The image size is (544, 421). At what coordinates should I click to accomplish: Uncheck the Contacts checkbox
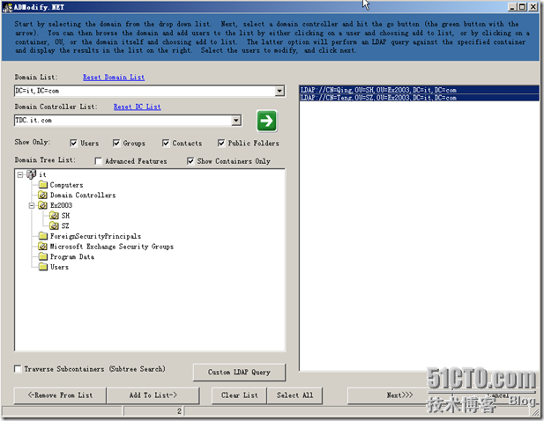[166, 143]
